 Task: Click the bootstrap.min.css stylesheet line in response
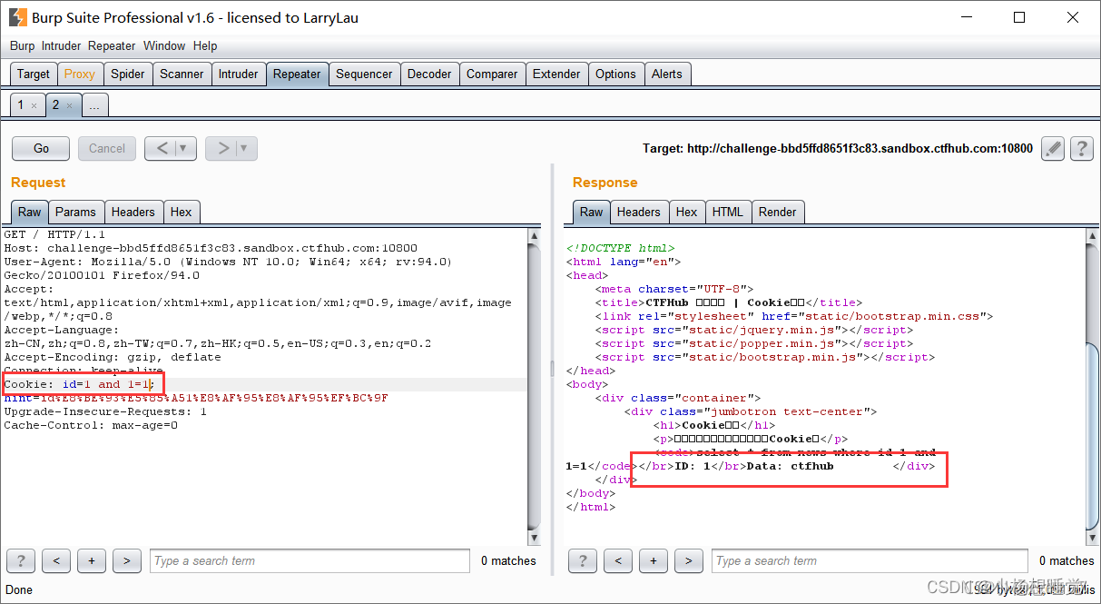[x=794, y=316]
